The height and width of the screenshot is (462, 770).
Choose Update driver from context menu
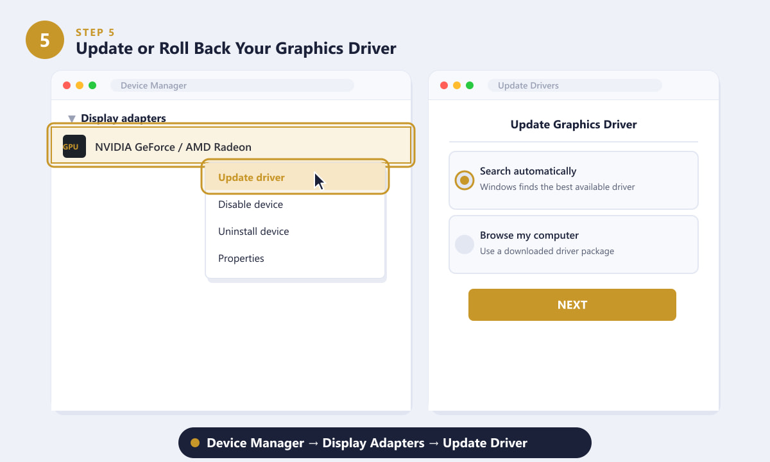point(295,177)
